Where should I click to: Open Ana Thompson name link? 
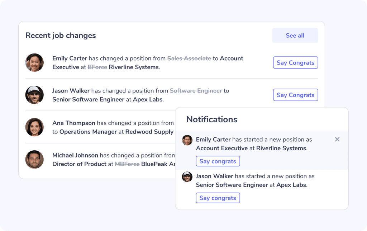[74, 123]
